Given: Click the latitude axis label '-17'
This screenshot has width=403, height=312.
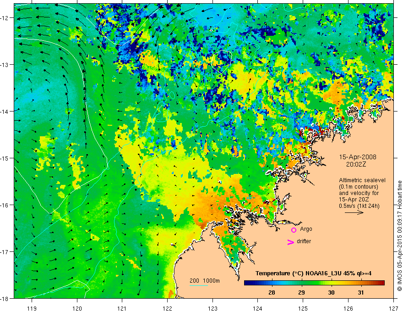Looking at the screenshot, I should (5, 251).
